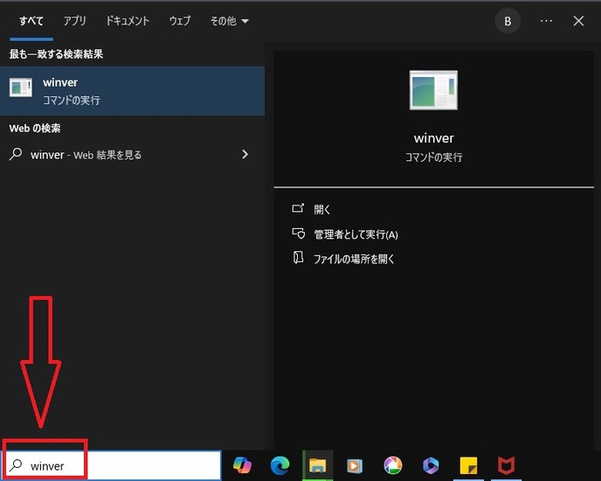
Task: Choose 管理者として実行(A) option
Action: point(355,234)
